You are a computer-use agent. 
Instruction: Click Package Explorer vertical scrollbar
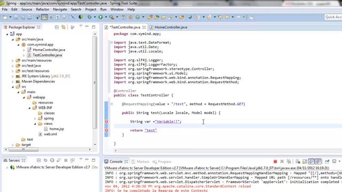(x=95, y=83)
